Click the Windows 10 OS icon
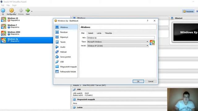The image size is (198, 111). click(3, 19)
